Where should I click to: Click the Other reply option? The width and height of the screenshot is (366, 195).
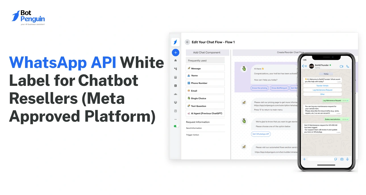click(323, 94)
